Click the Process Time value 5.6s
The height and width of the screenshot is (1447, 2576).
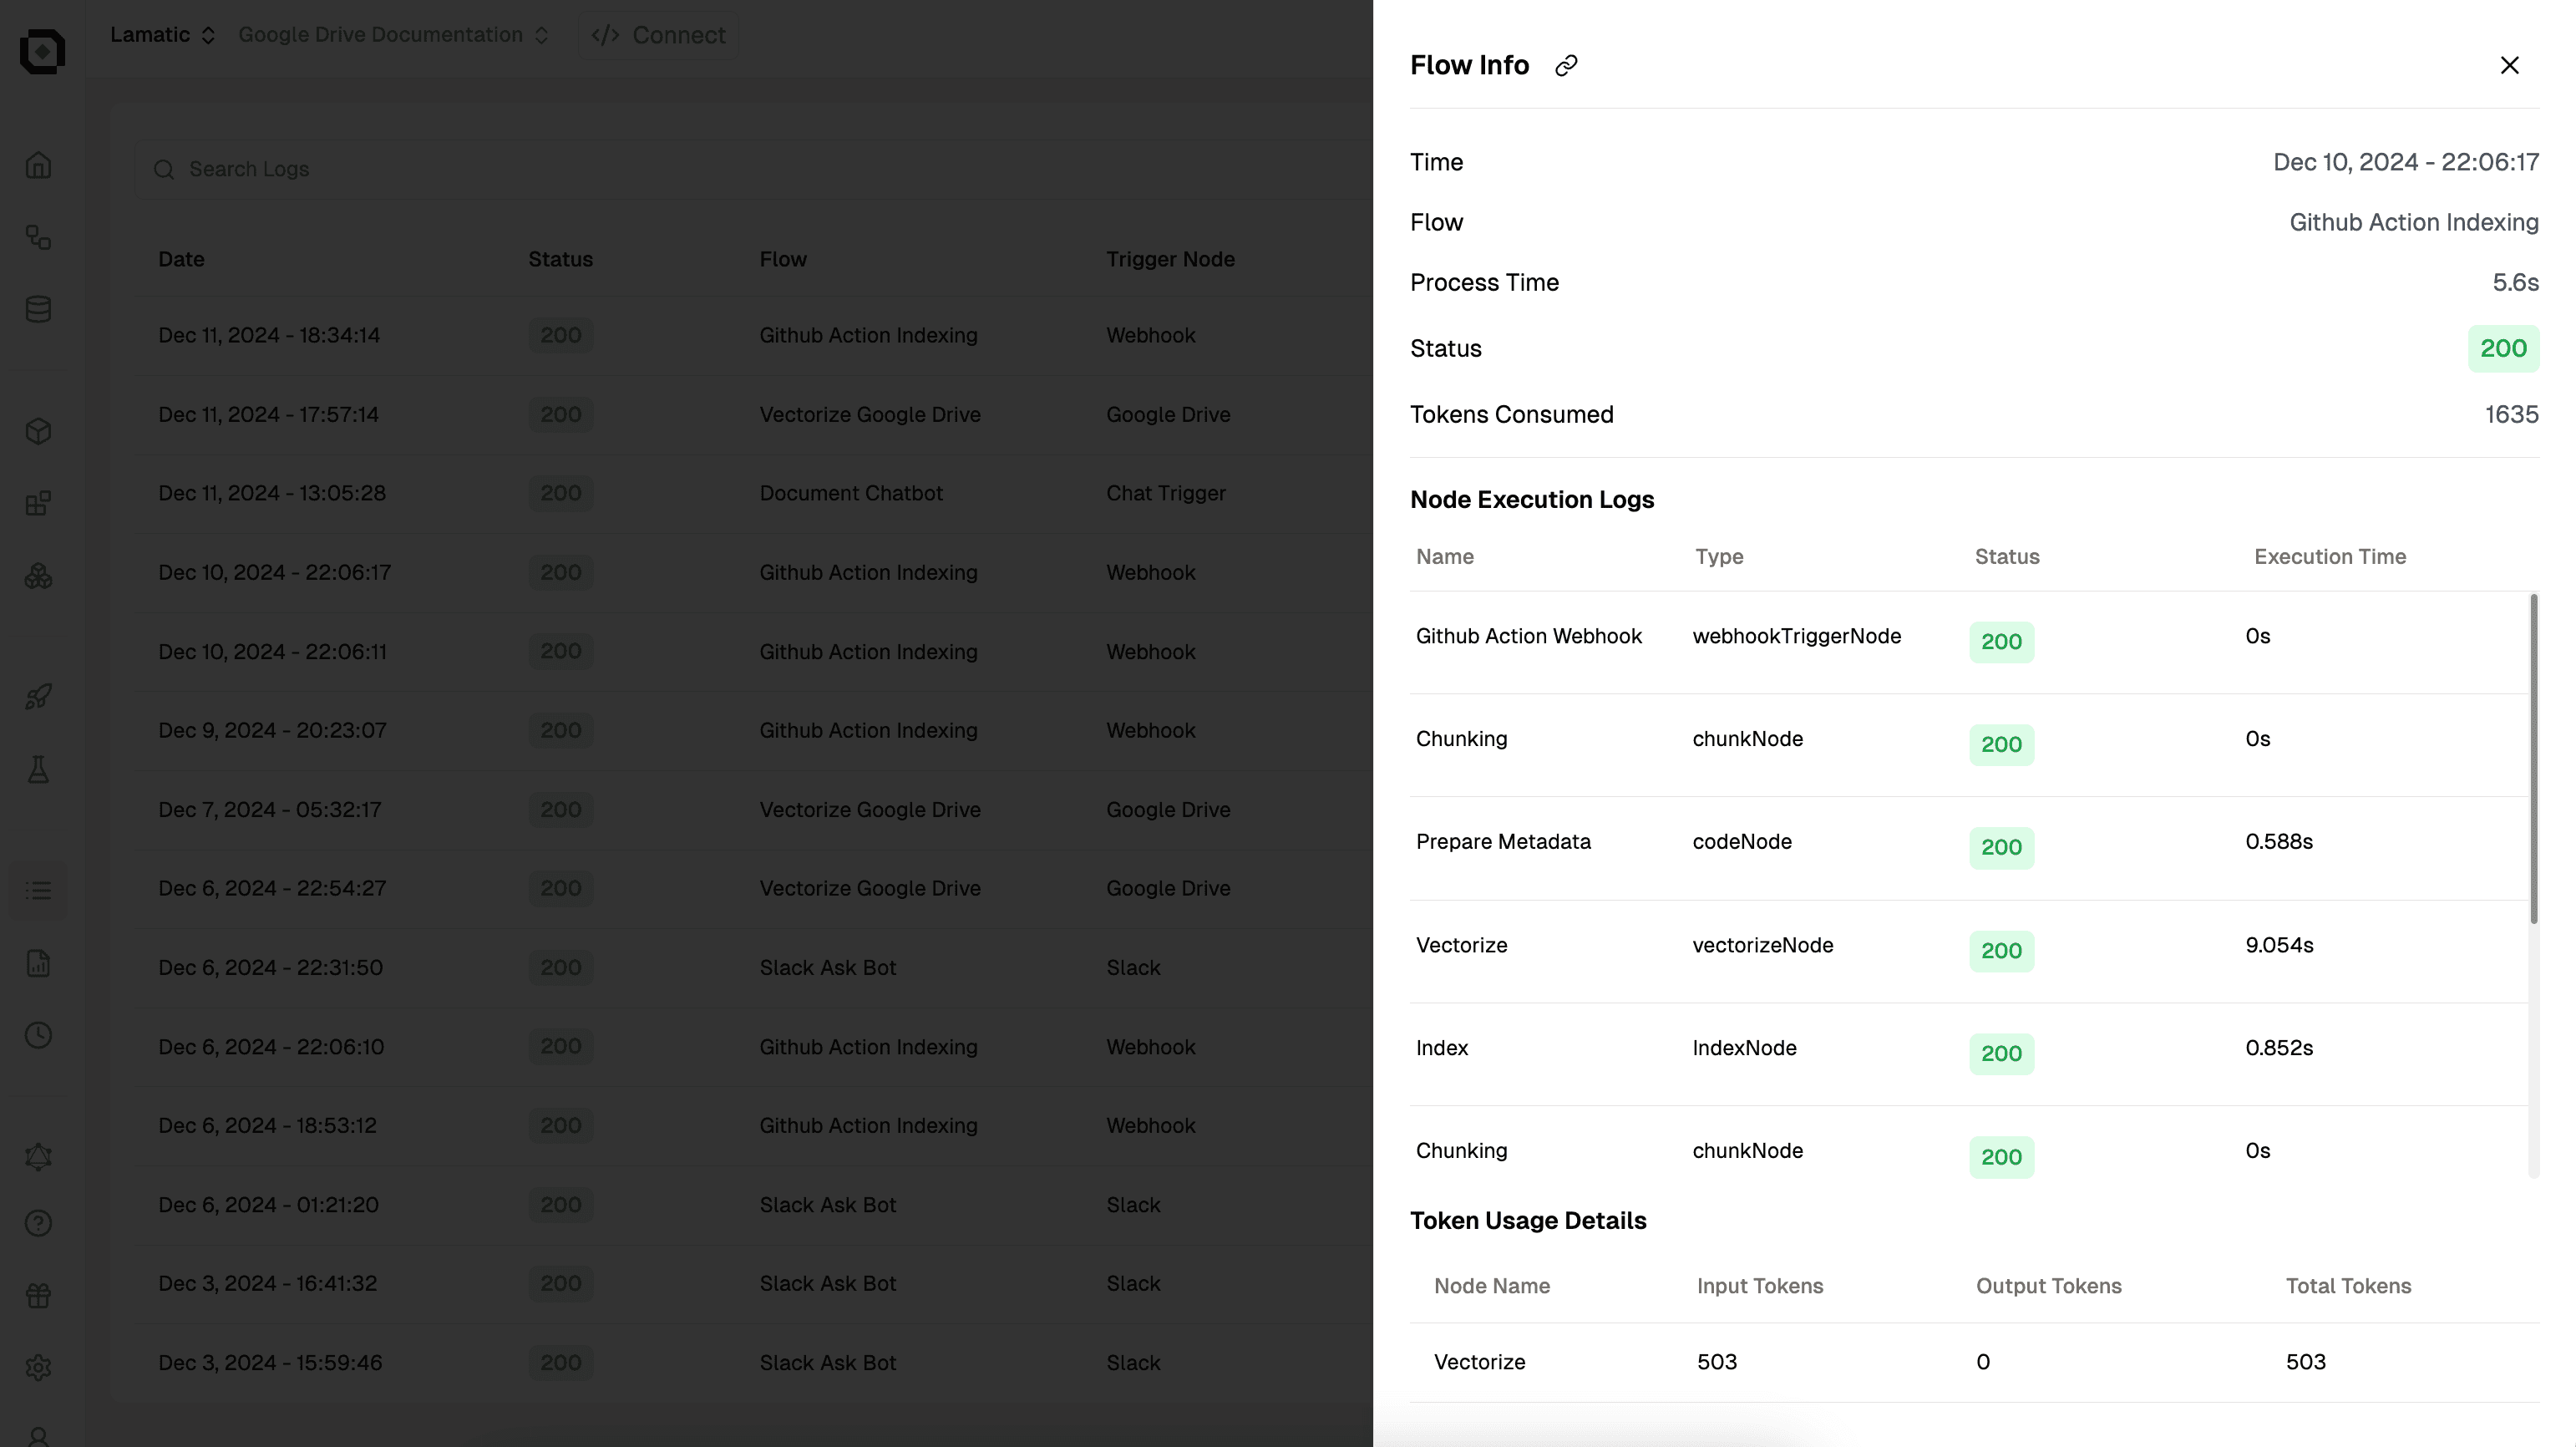(x=2515, y=283)
